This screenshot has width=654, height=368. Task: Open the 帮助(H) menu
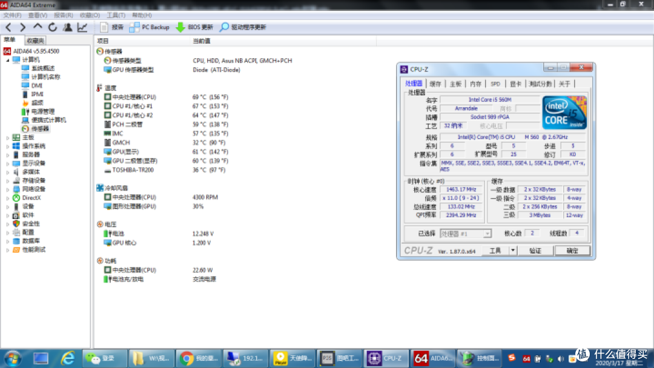click(x=142, y=15)
